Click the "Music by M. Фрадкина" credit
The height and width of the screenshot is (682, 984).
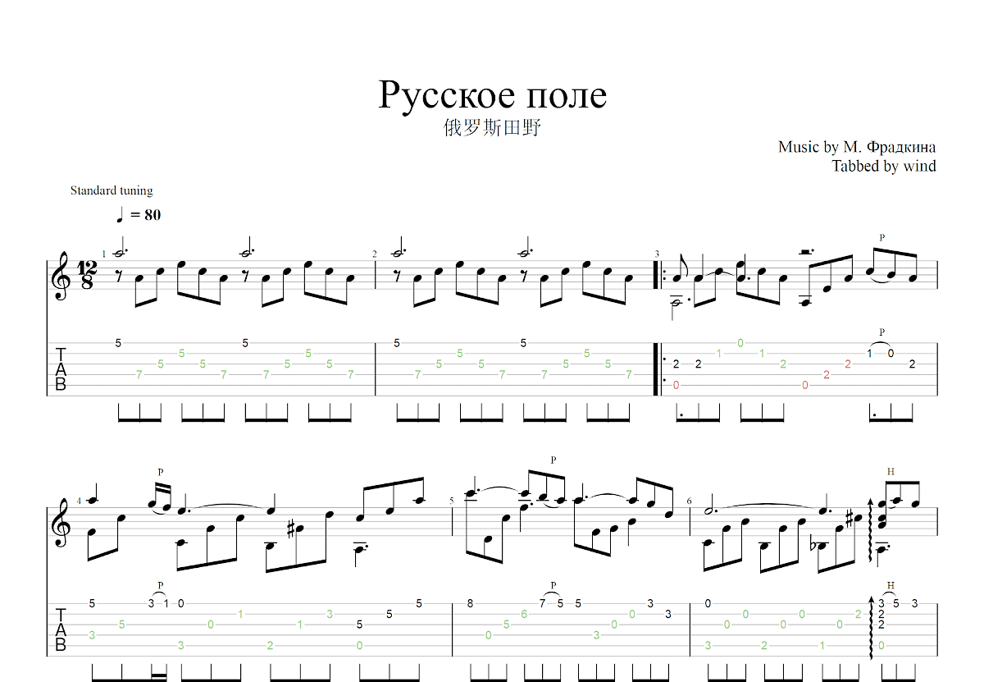(x=856, y=147)
